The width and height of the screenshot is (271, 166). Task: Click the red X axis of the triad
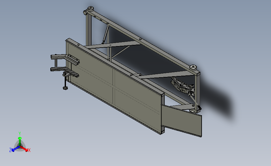coord(24,149)
